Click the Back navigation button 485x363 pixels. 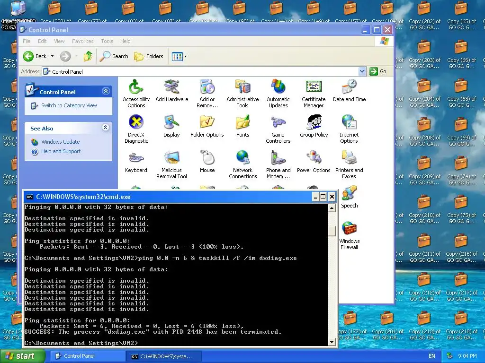click(35, 56)
